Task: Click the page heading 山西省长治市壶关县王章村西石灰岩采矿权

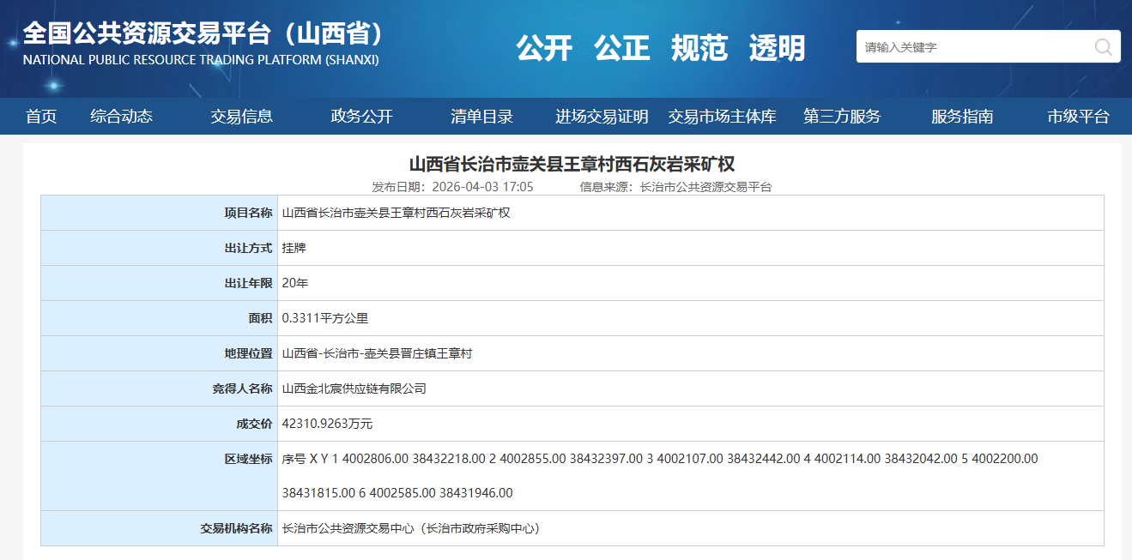Action: (x=572, y=164)
